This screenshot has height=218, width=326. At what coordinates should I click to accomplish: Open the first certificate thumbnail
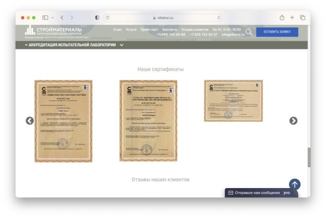[x=64, y=121]
